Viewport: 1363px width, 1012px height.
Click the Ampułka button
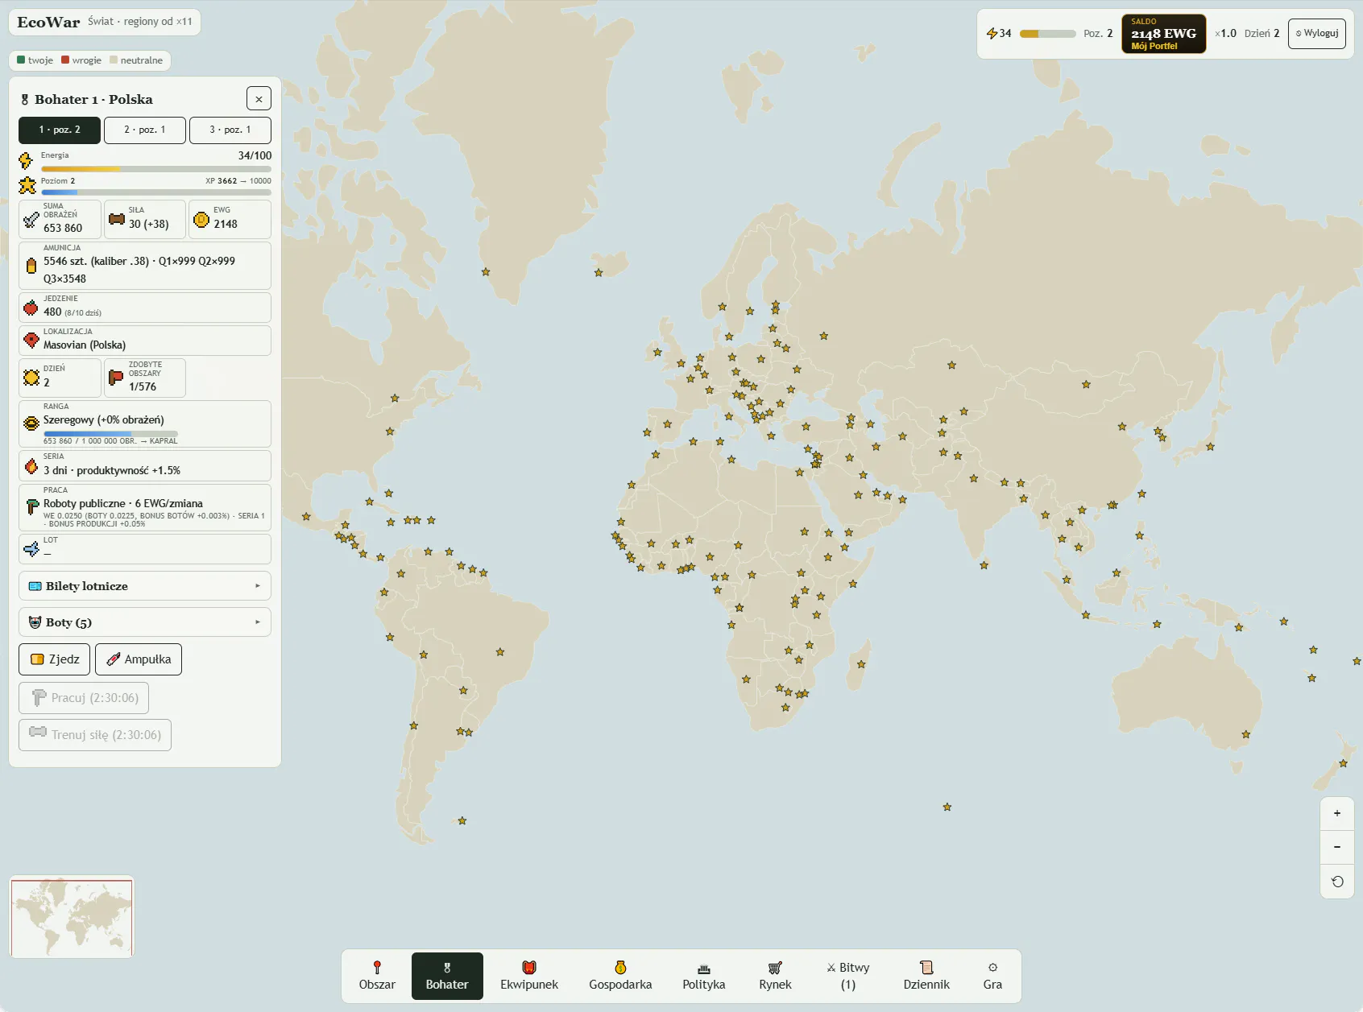[139, 659]
